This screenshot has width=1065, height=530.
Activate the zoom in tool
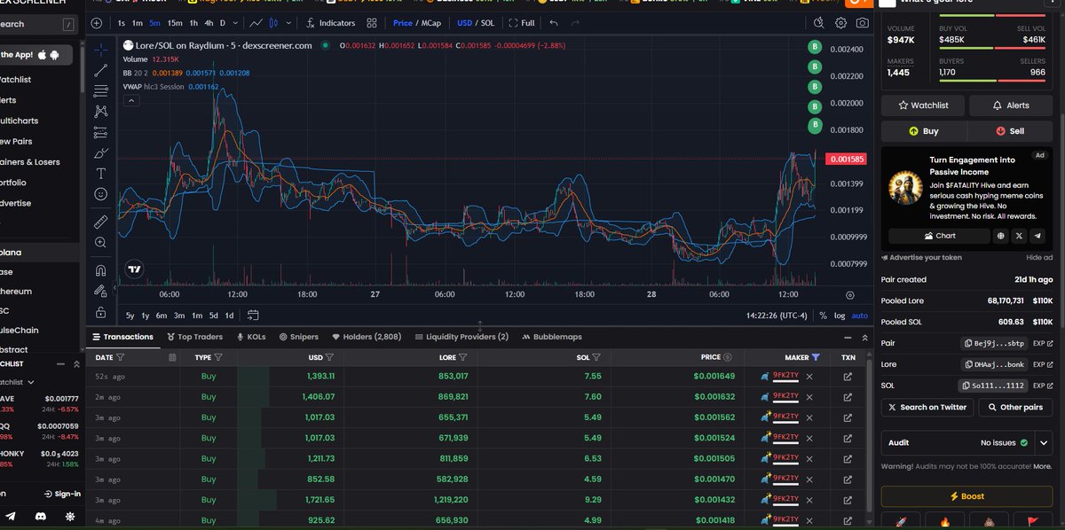click(x=101, y=242)
